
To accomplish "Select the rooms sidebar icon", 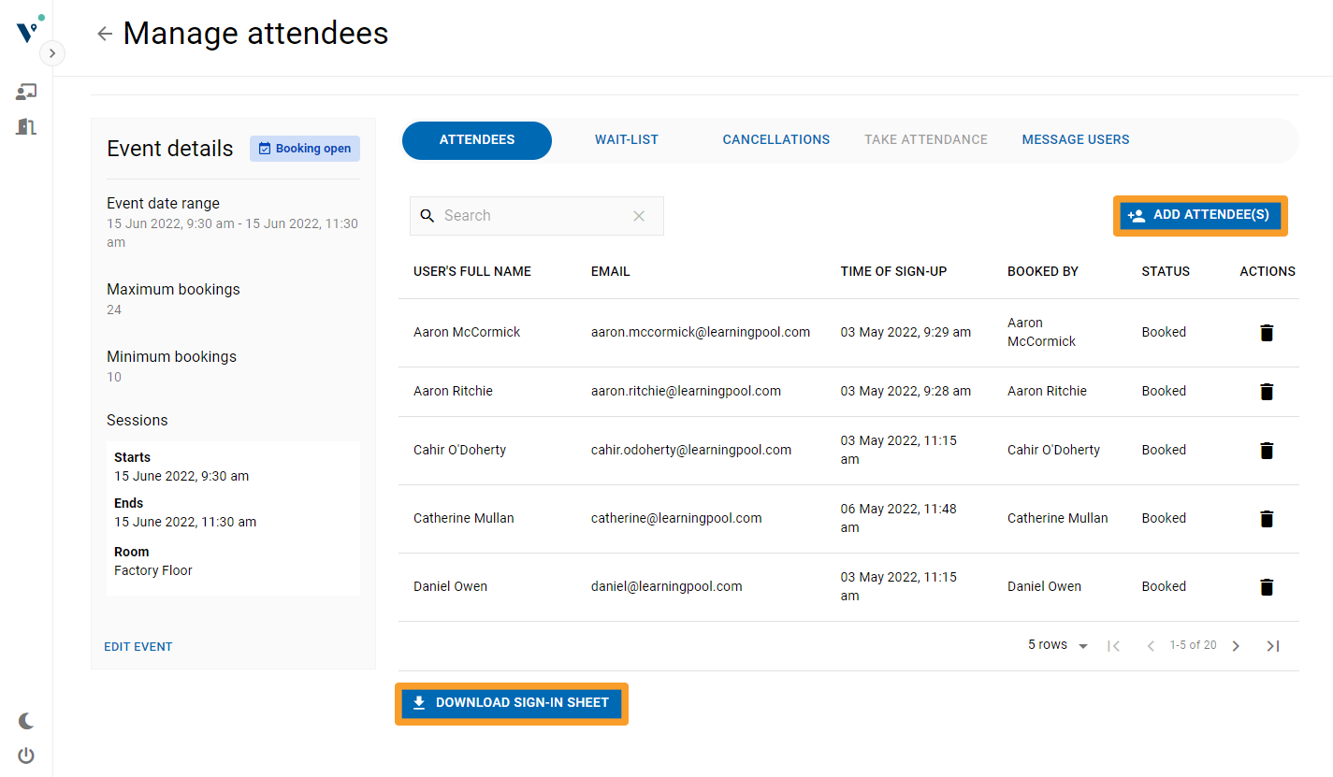I will (25, 126).
